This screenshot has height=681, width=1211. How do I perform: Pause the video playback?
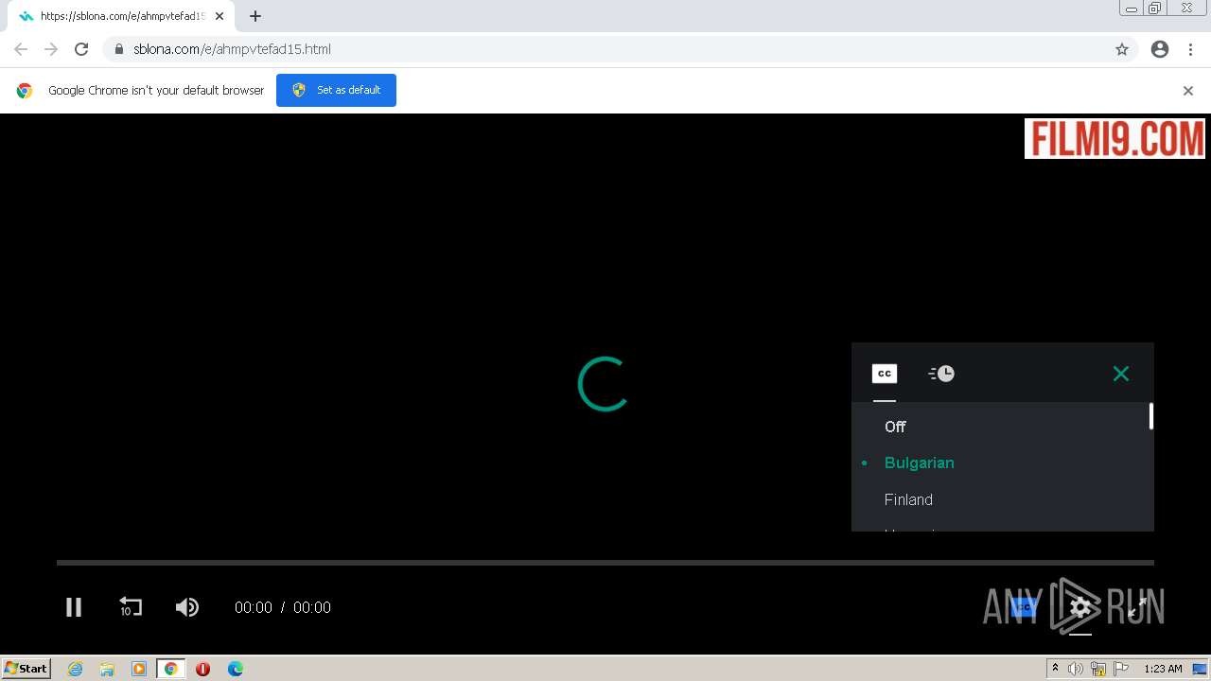click(73, 607)
